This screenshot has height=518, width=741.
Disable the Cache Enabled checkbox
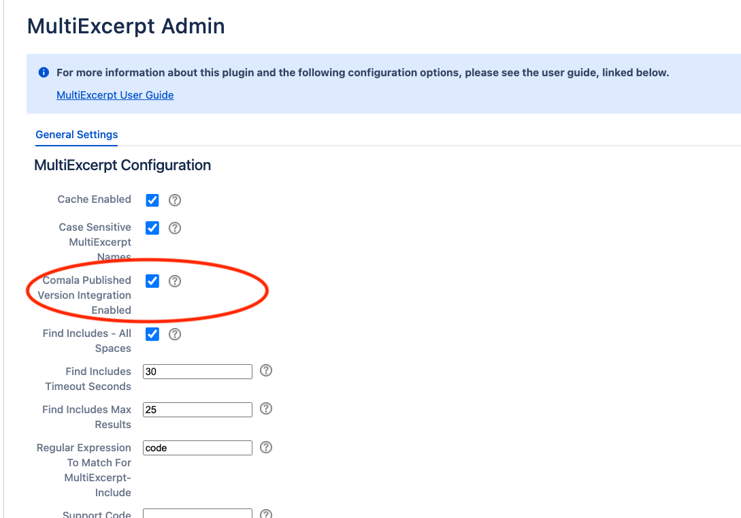[152, 199]
